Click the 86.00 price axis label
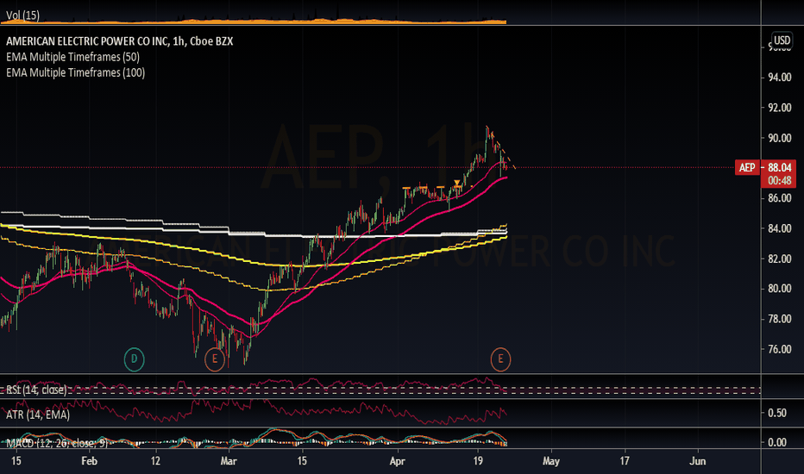Image resolution: width=804 pixels, height=474 pixels. [779, 198]
